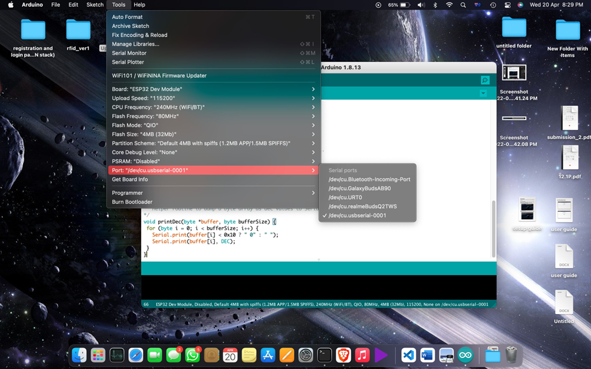
Task: Open Spotlight search in menu bar
Action: pos(463,5)
